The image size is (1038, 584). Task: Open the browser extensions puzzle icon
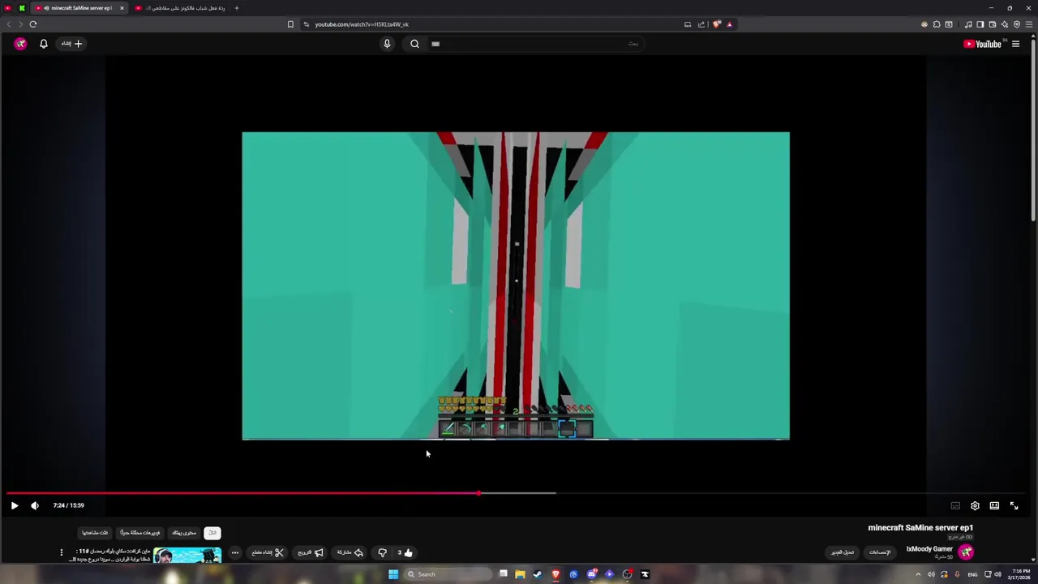tap(937, 24)
